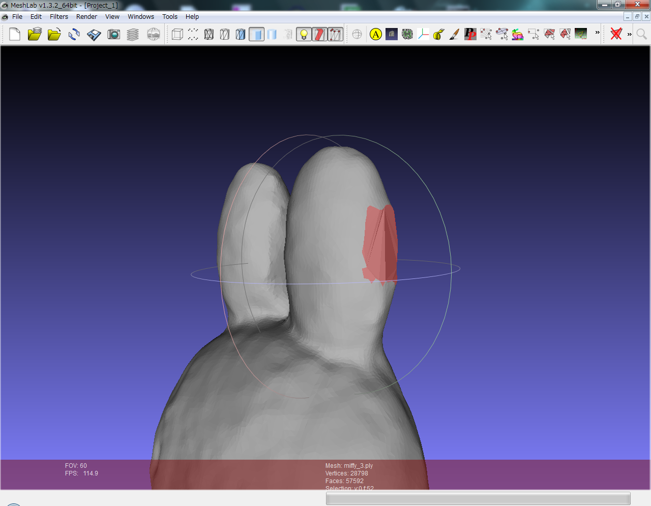This screenshot has height=506, width=651.
Task: Delete selected faces with red X
Action: pyautogui.click(x=616, y=34)
